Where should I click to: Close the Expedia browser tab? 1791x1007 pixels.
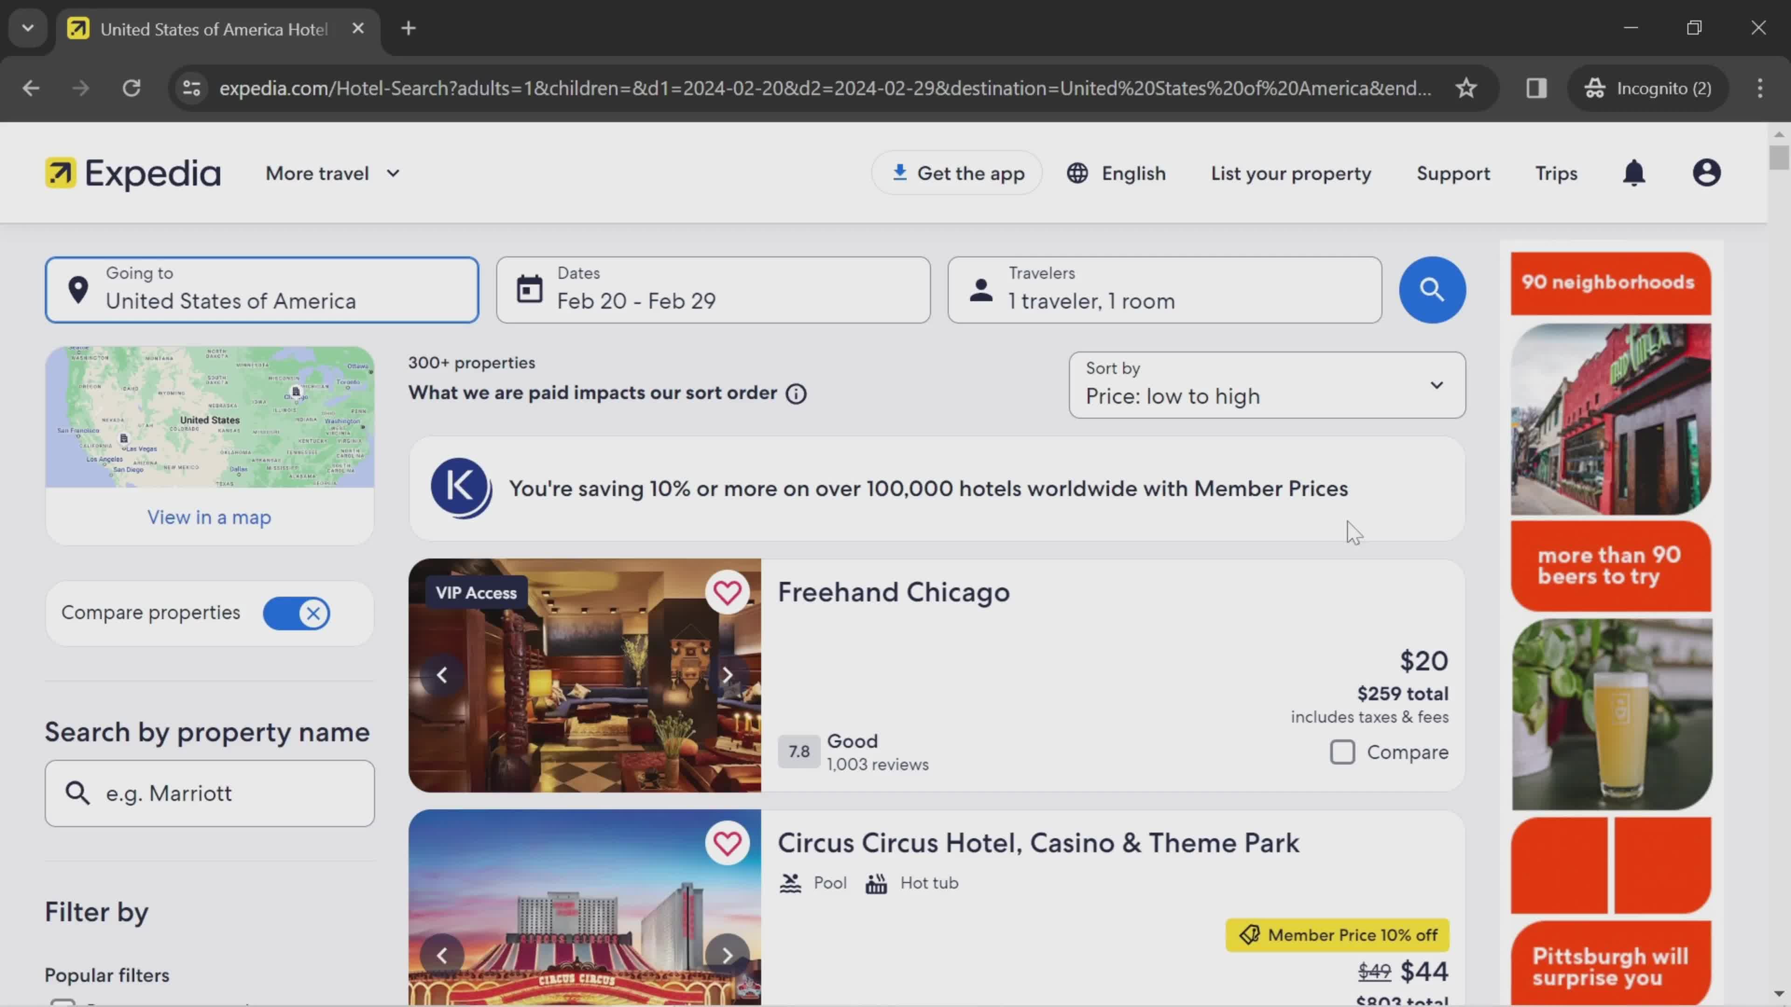(x=358, y=28)
